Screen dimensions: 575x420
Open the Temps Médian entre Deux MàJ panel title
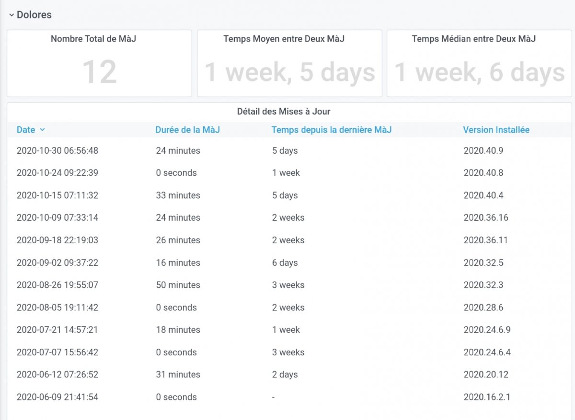click(x=473, y=39)
